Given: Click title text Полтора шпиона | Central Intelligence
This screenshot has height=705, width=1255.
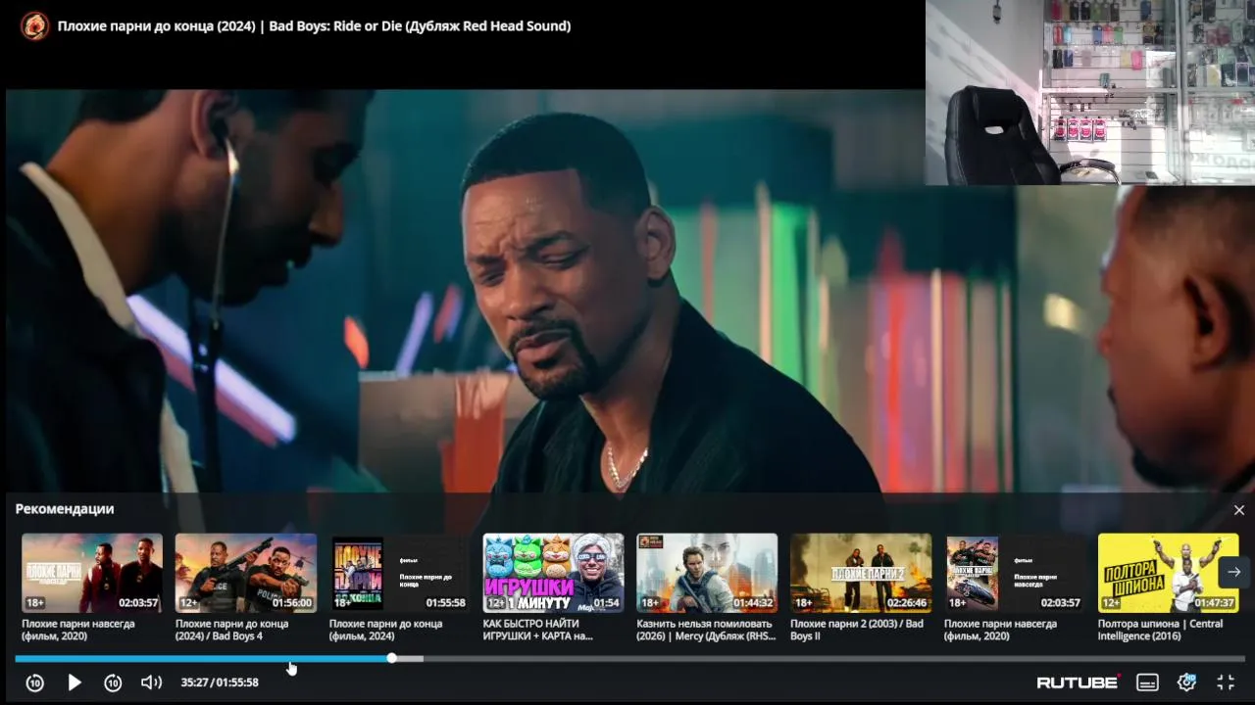Looking at the screenshot, I should click(x=1160, y=630).
